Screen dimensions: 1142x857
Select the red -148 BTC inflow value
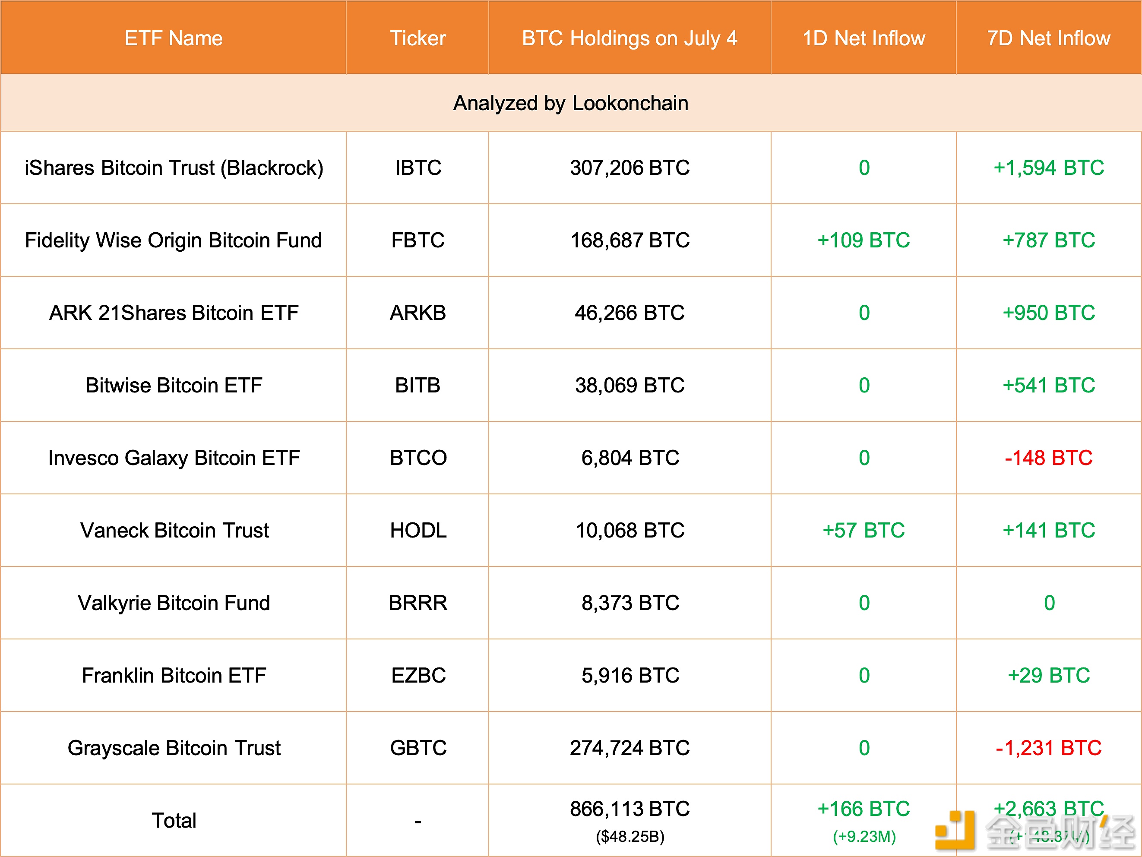1049,458
